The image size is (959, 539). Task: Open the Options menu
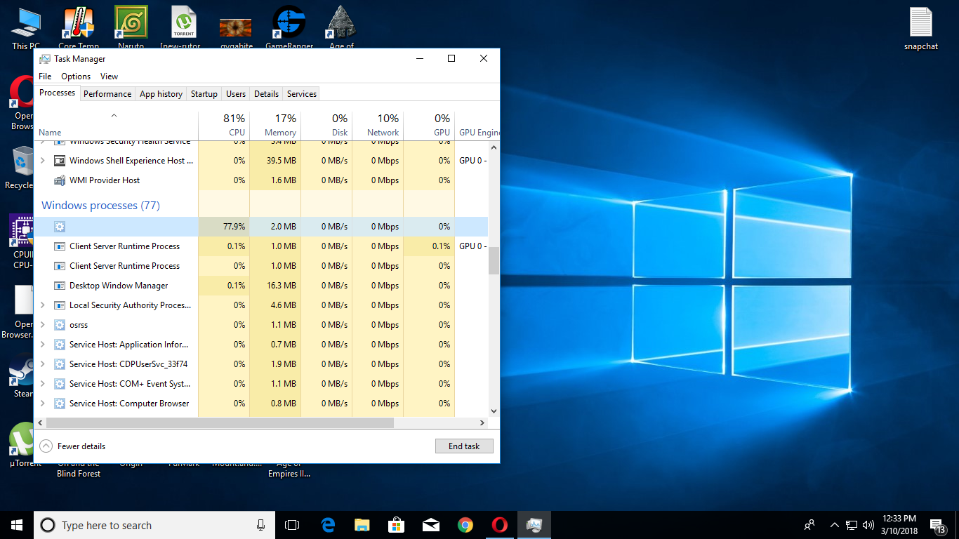(75, 76)
